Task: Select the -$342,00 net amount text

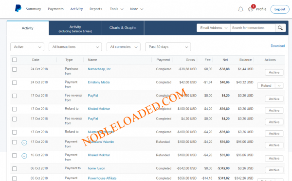Action: pyautogui.click(x=223, y=168)
